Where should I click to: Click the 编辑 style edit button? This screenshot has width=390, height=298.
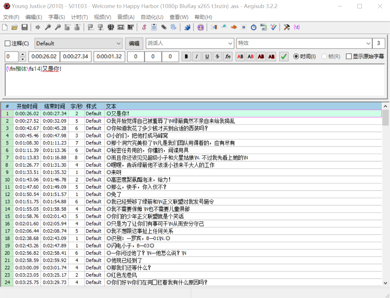click(134, 43)
